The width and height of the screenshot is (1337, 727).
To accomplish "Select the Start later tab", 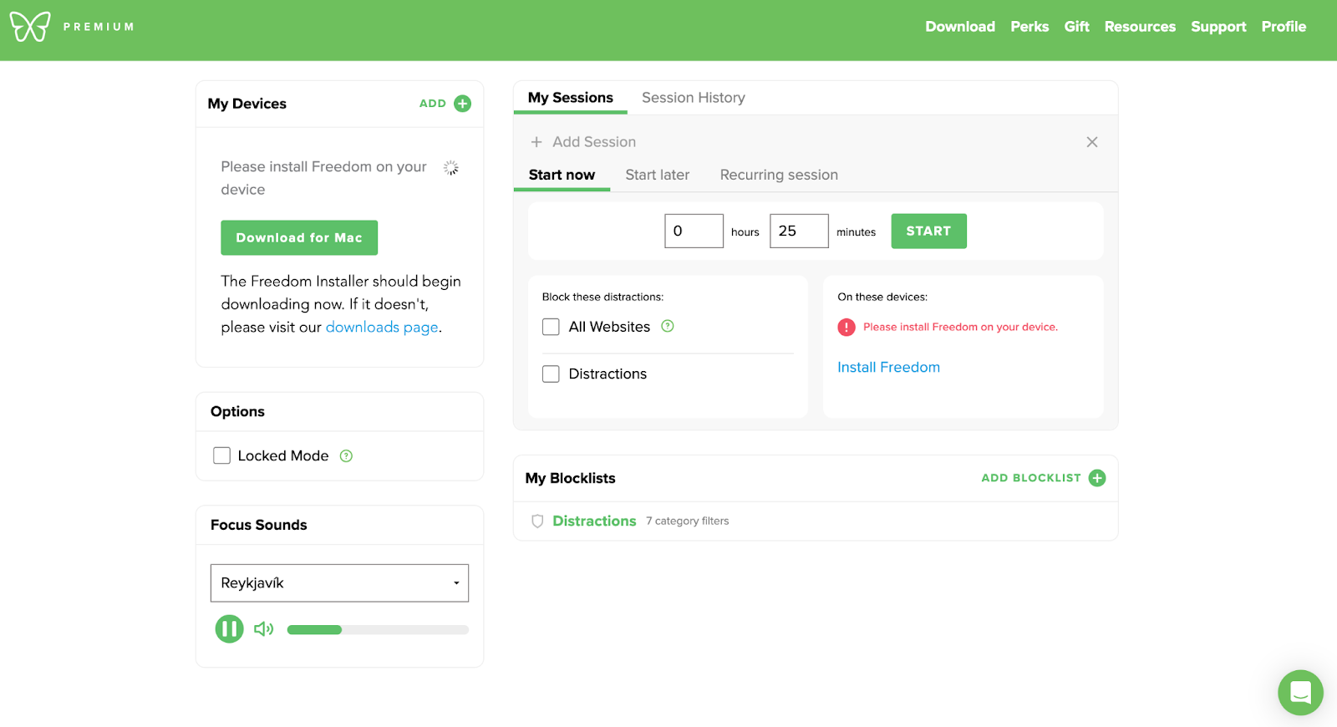I will [x=658, y=175].
